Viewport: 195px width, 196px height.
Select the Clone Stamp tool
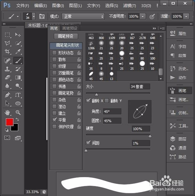coord(7,69)
